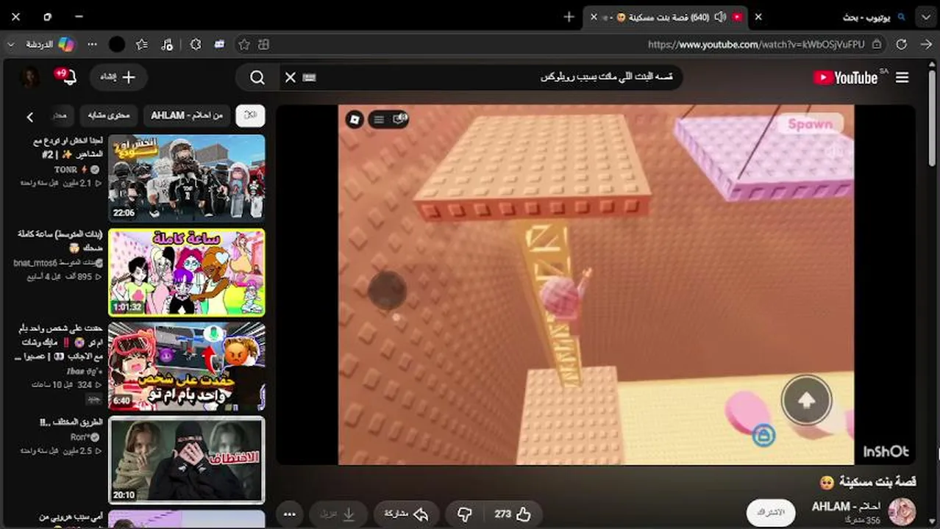Open the 1:01:32 cartoon recommended video thumbnail
The image size is (940, 529).
coord(187,272)
